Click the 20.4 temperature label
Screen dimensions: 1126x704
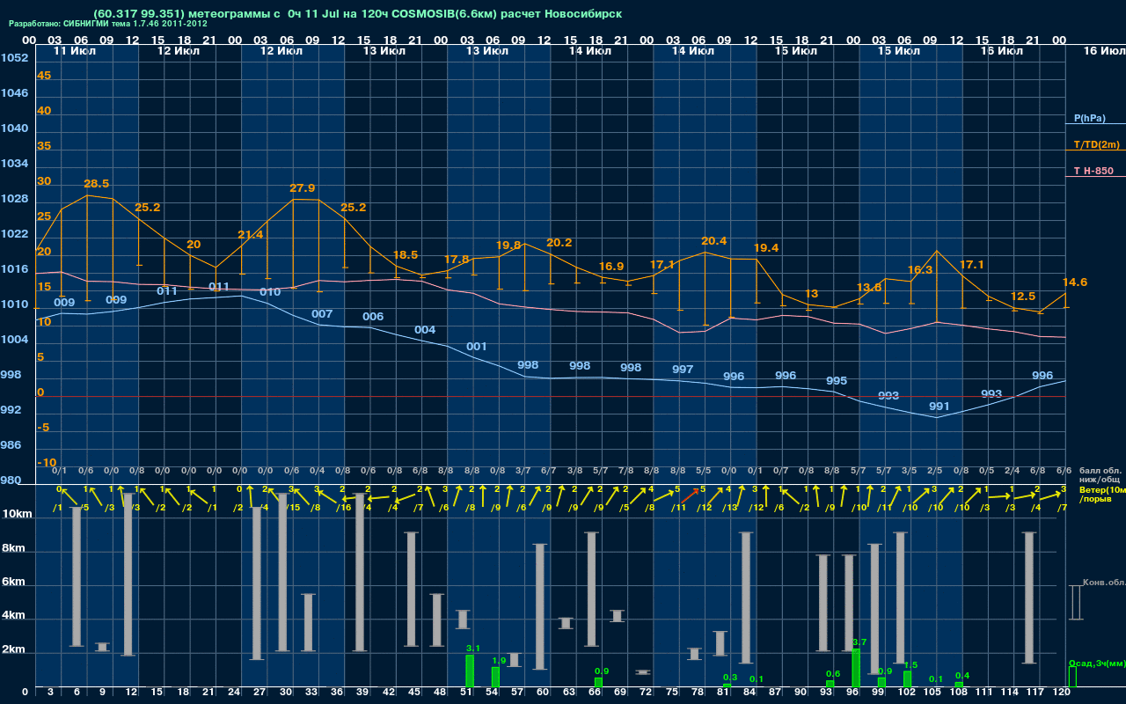[714, 241]
